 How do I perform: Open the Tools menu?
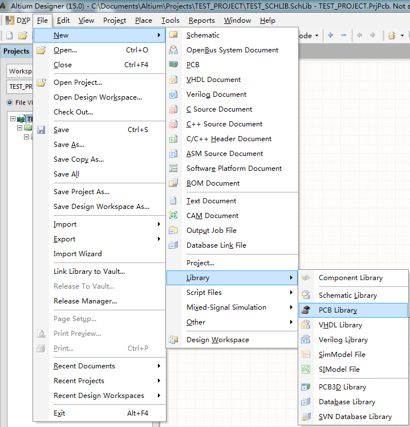point(170,20)
